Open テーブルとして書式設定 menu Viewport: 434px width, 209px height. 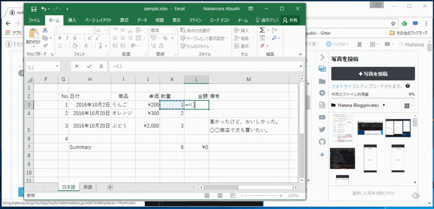coord(204,38)
